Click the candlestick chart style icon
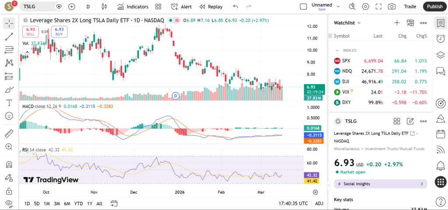This screenshot has width=448, height=210. coord(104,7)
